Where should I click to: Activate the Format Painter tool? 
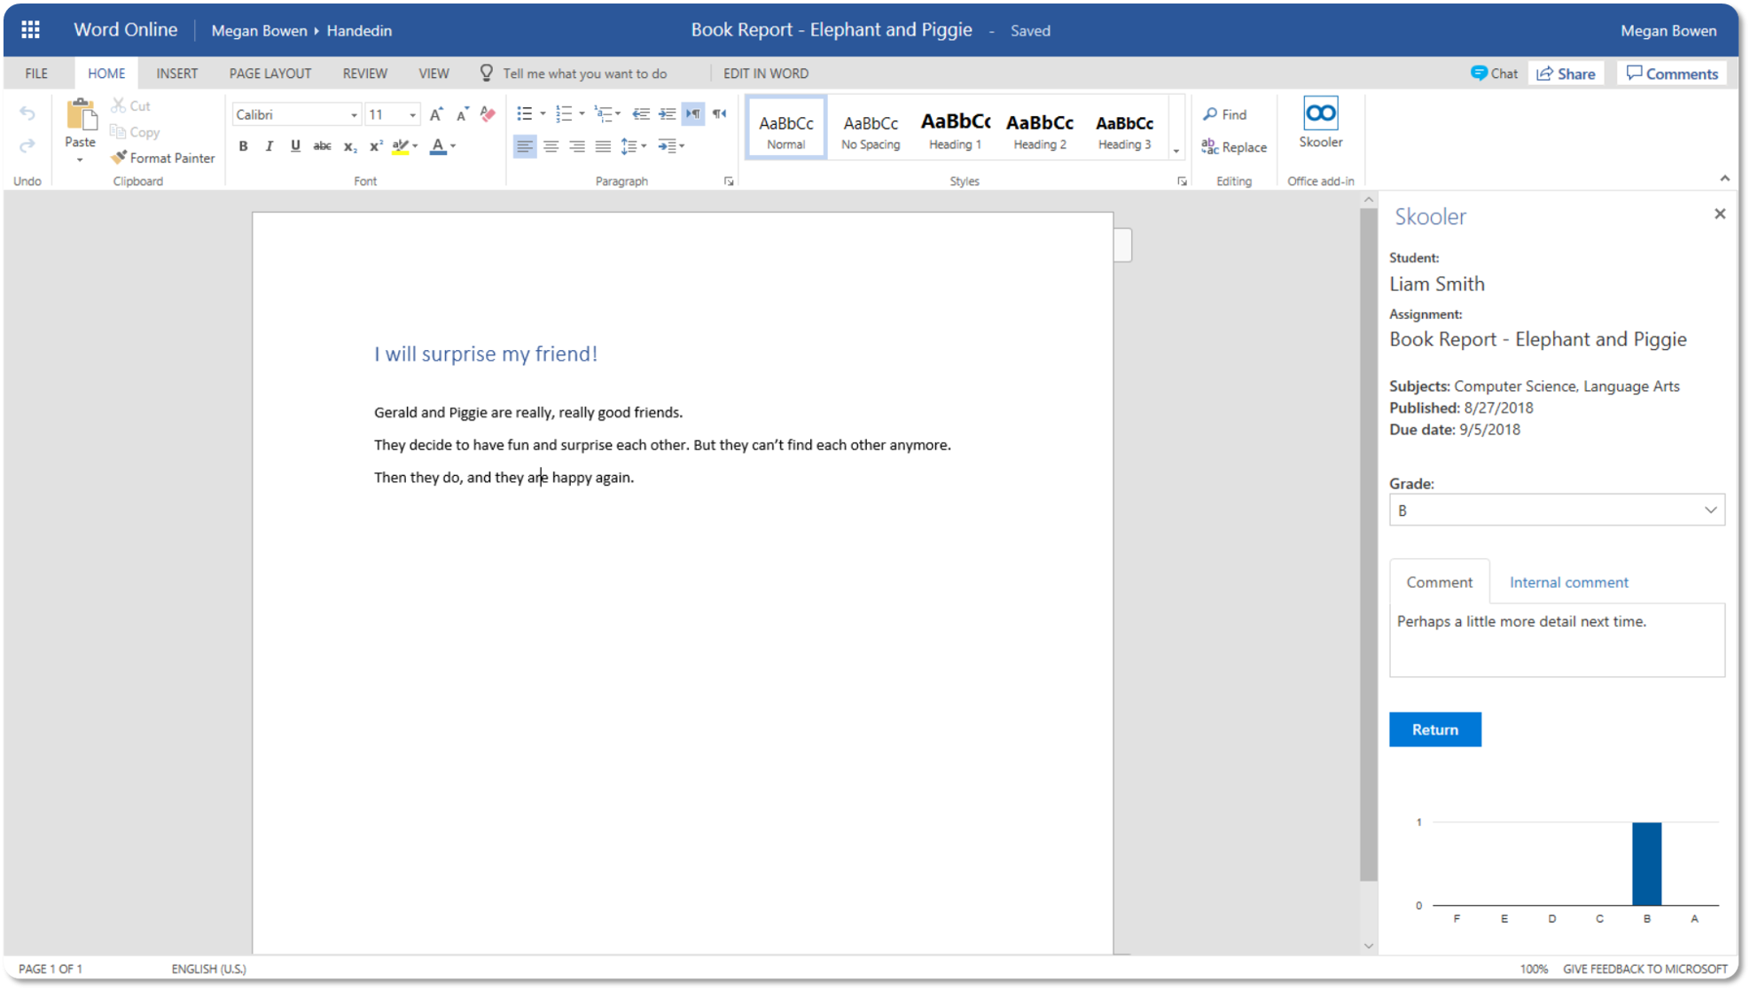point(163,158)
